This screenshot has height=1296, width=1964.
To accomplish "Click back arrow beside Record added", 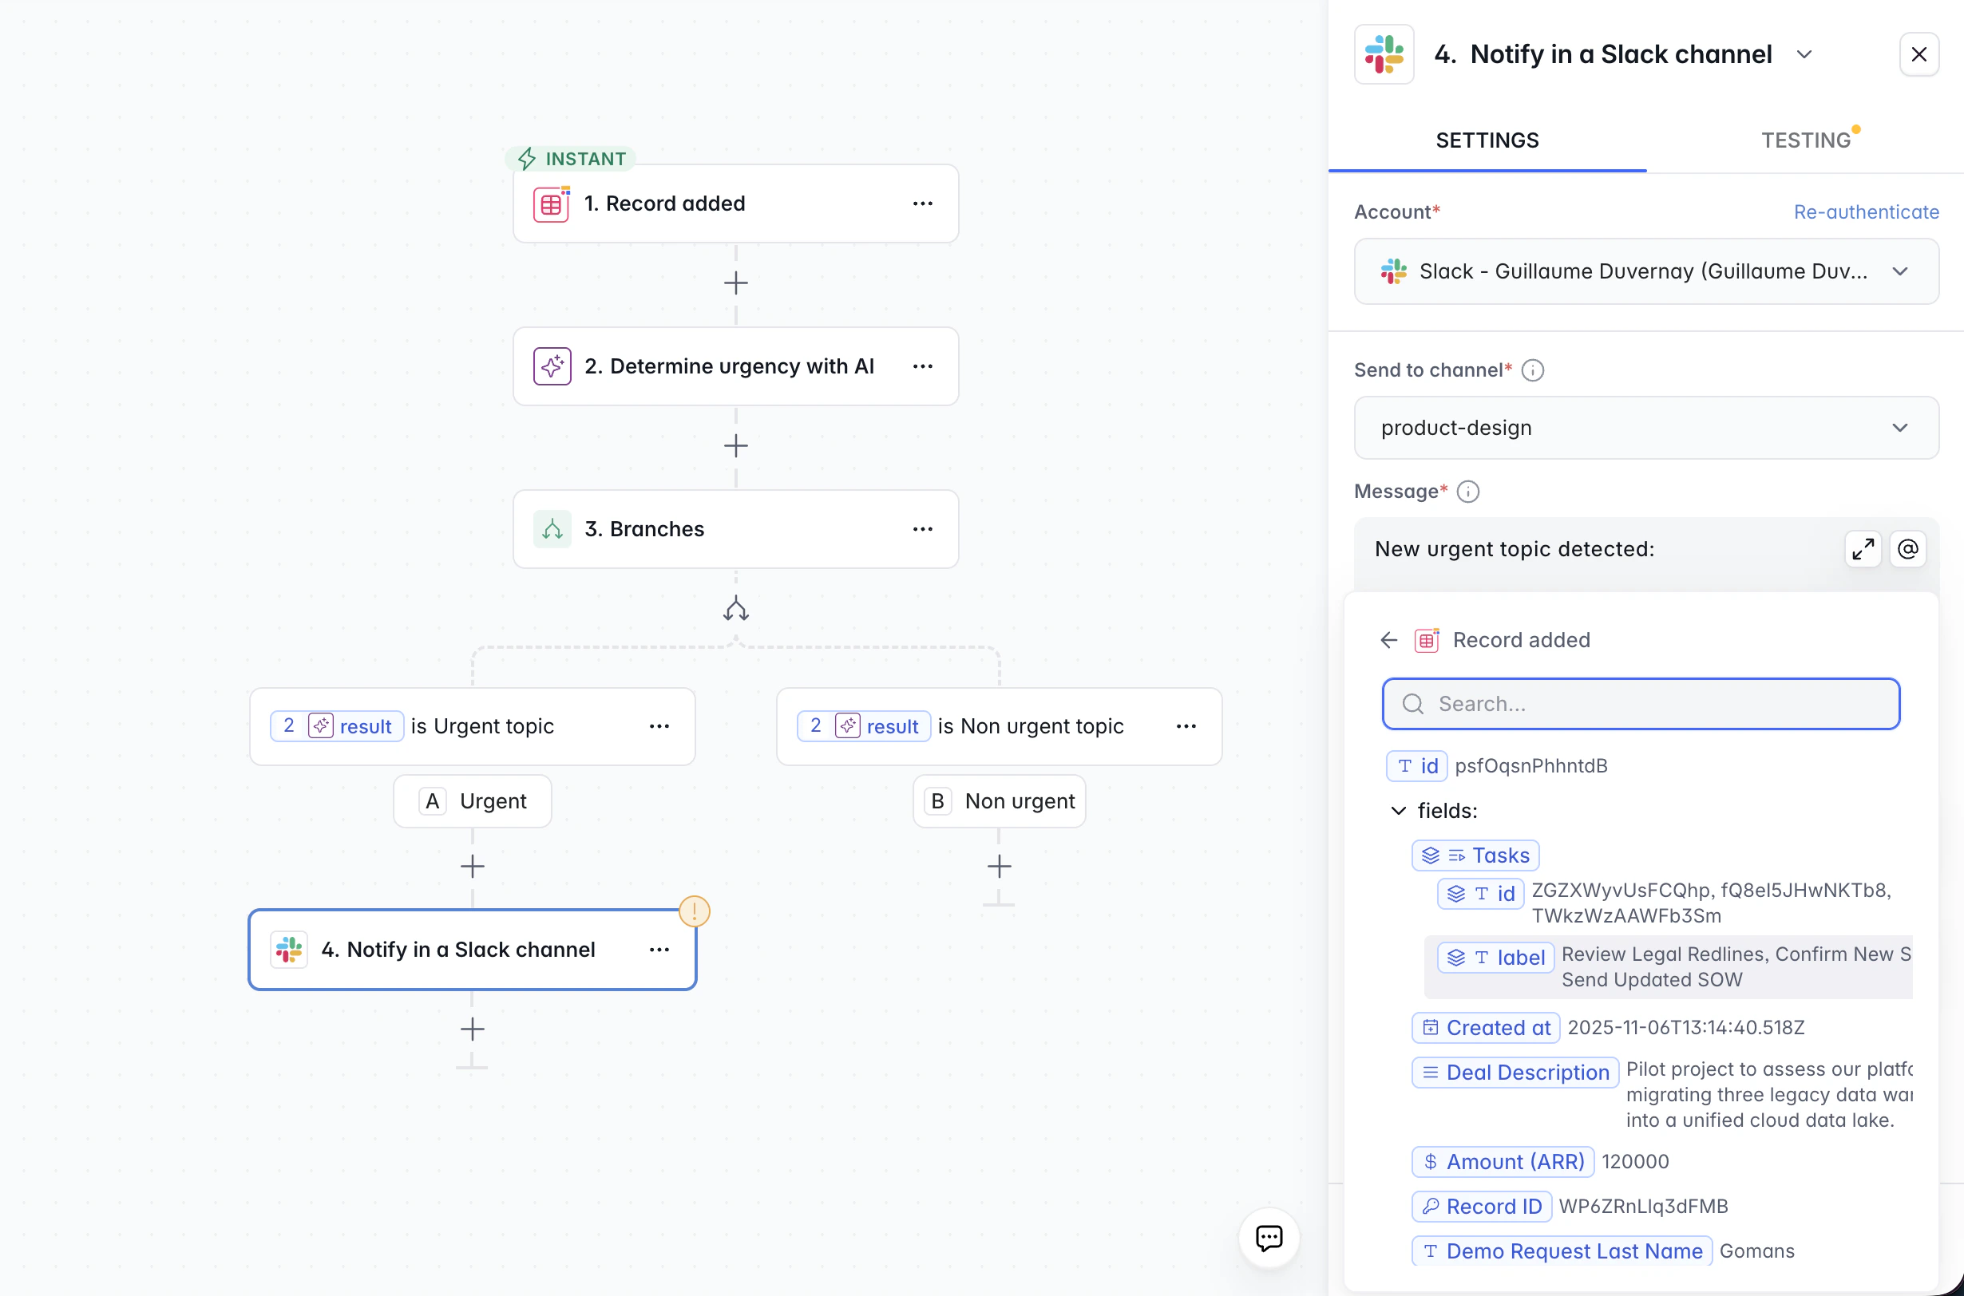I will [1388, 640].
